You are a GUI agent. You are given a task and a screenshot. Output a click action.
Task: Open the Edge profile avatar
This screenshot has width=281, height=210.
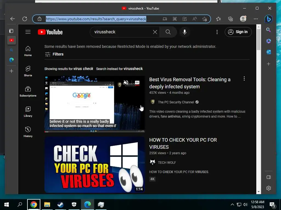point(243,19)
